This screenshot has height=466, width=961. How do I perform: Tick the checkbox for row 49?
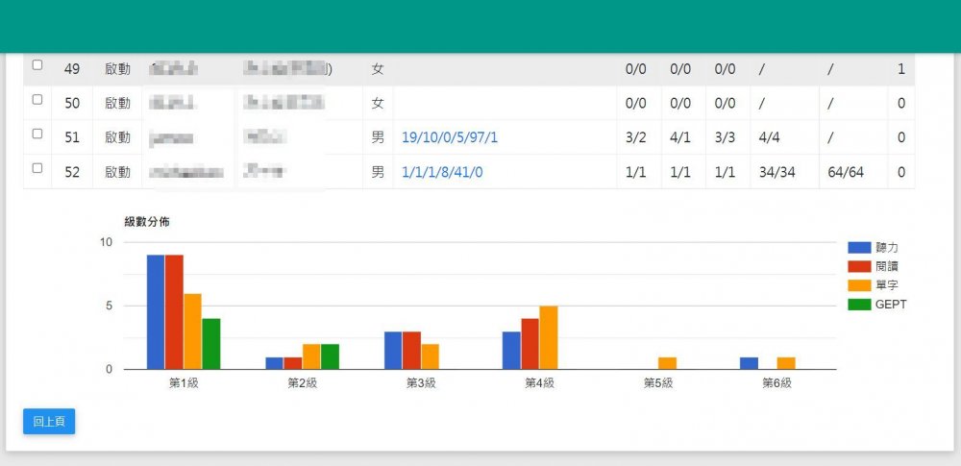[37, 65]
